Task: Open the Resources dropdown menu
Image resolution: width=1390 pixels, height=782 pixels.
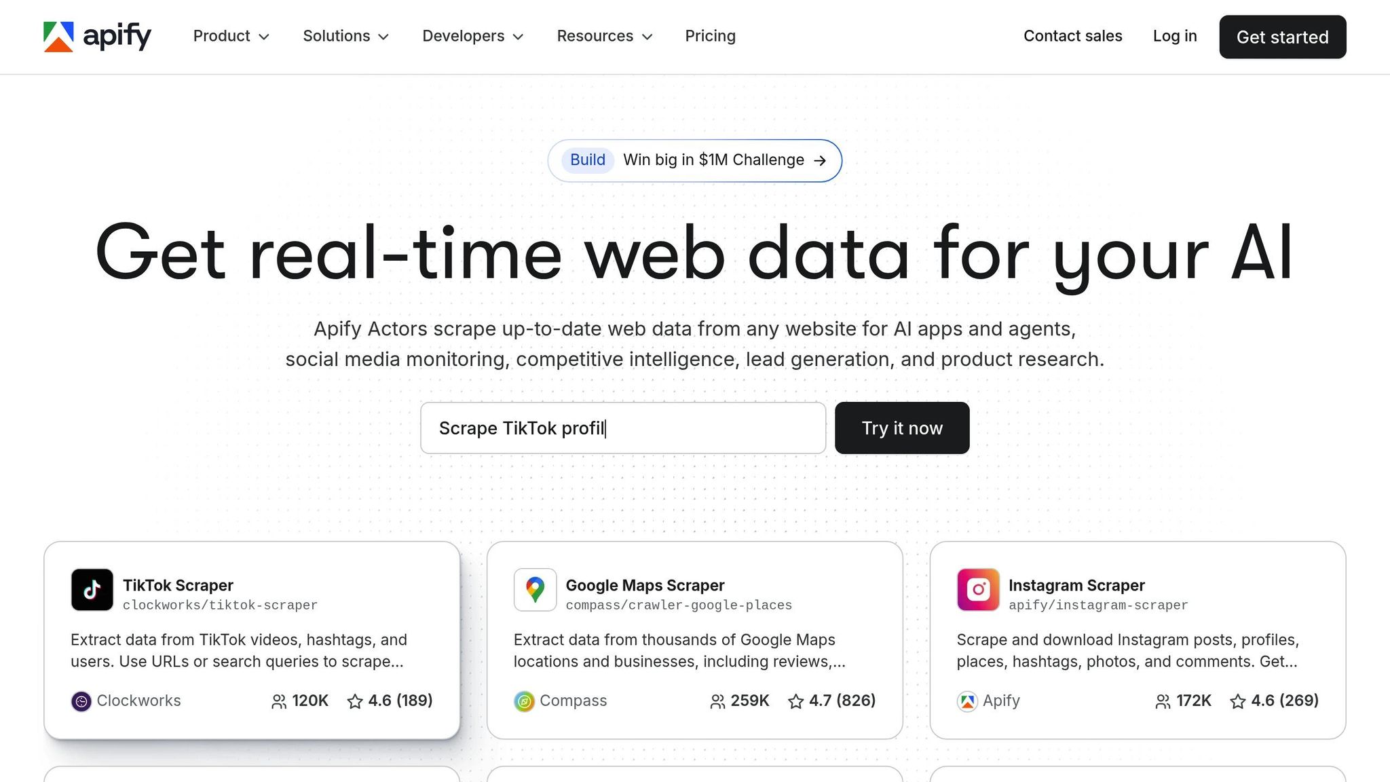Action: pos(605,36)
